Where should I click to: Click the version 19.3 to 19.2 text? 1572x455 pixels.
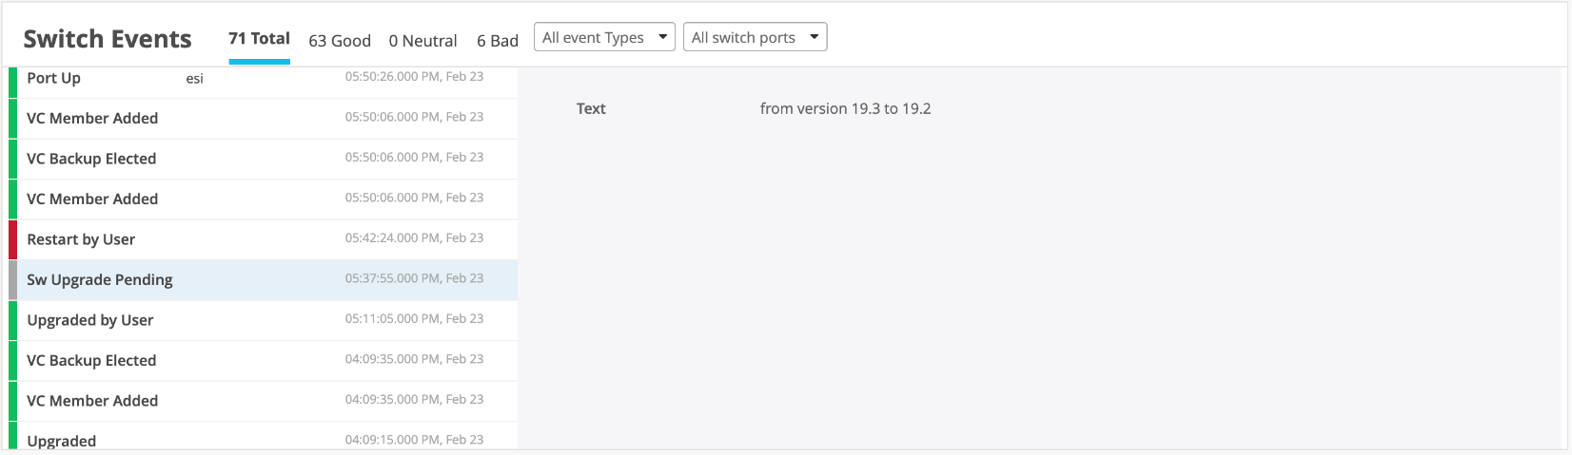pos(845,109)
